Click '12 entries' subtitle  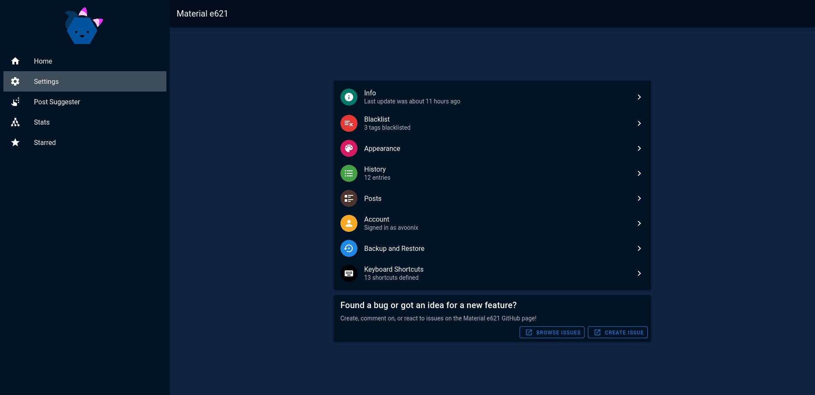(377, 178)
